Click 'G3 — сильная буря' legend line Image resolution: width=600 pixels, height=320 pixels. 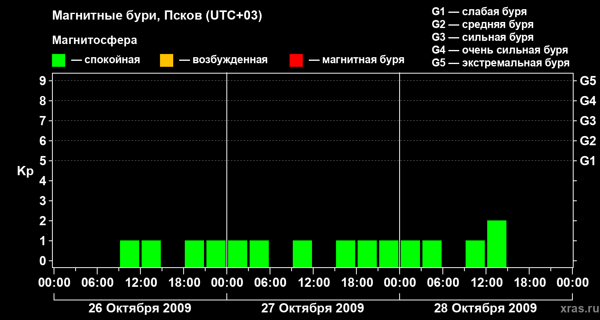(483, 37)
